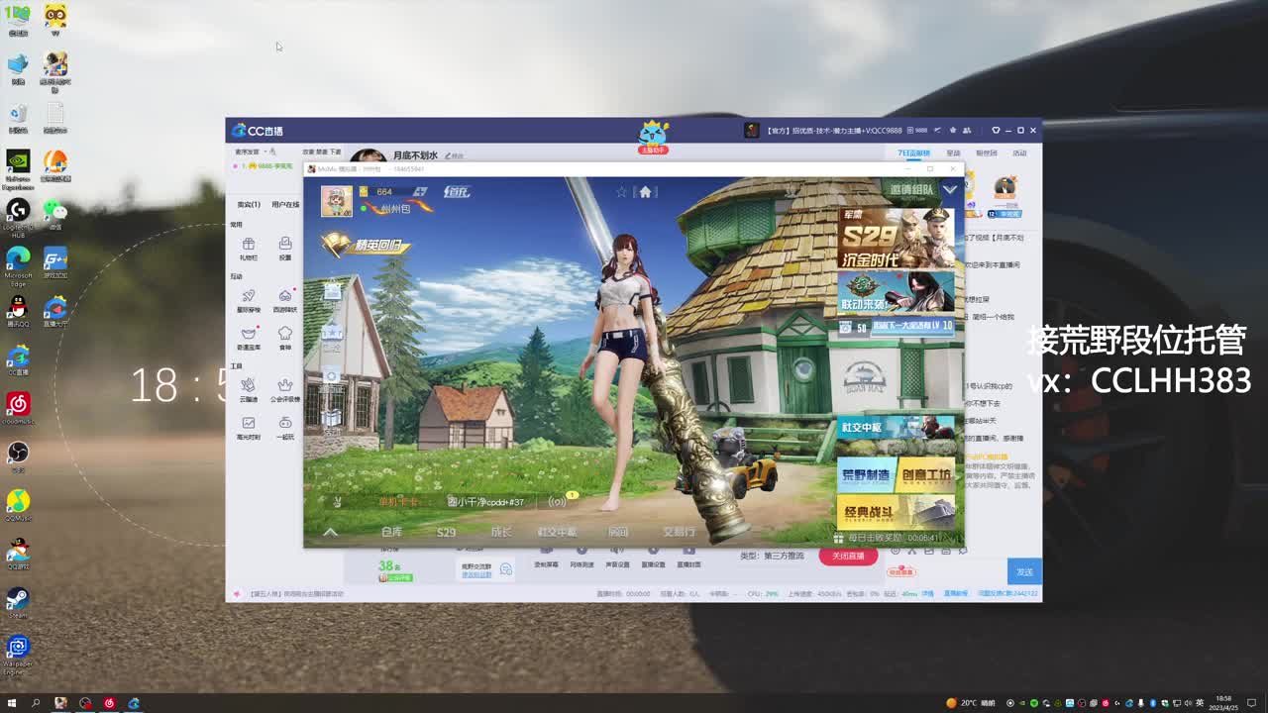The image size is (1268, 713).
Task: Click the home icon in the game
Action: (645, 192)
